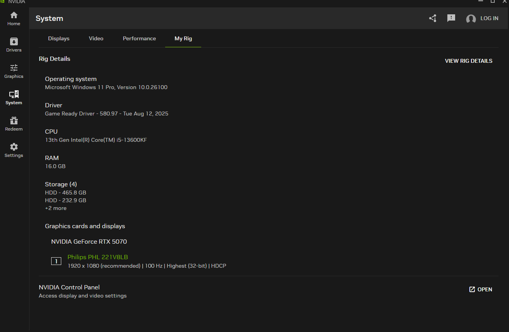Click the 'Operating system' label

click(x=71, y=79)
